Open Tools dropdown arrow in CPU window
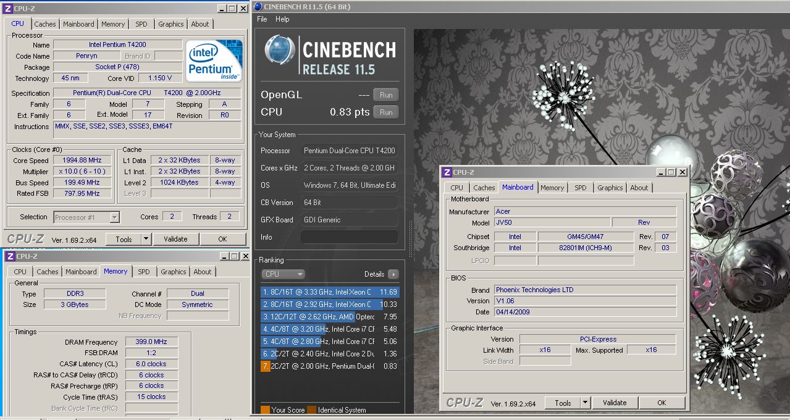 point(146,239)
